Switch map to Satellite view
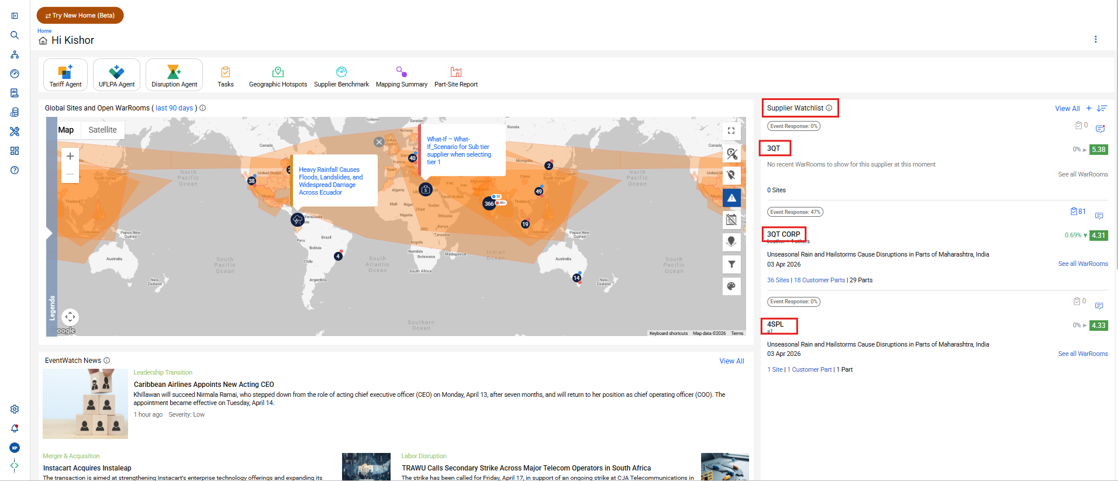The image size is (1118, 481). 102,130
